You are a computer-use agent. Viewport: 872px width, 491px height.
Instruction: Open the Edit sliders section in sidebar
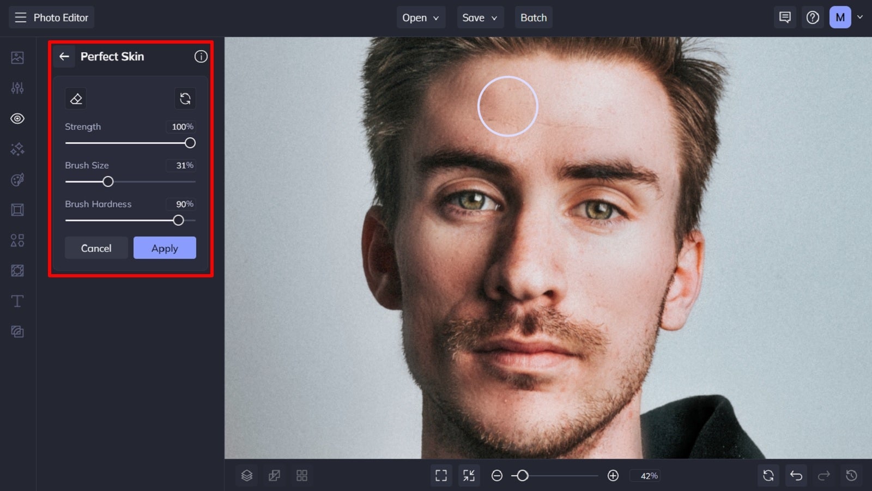click(x=17, y=88)
